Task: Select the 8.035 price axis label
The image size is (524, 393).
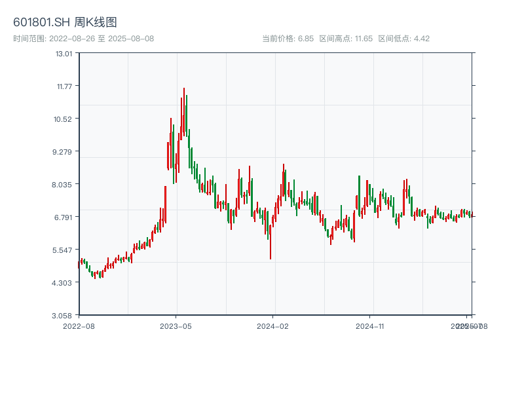Action: click(x=64, y=184)
